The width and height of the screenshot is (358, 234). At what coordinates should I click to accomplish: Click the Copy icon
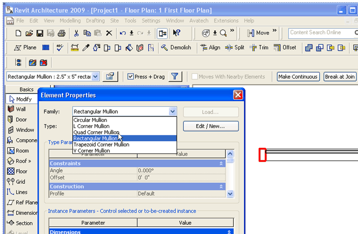click(x=87, y=33)
